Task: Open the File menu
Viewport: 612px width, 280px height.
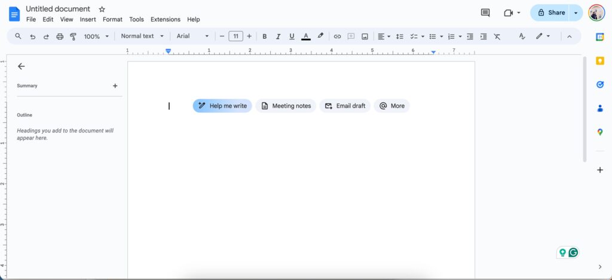Action: [x=31, y=19]
